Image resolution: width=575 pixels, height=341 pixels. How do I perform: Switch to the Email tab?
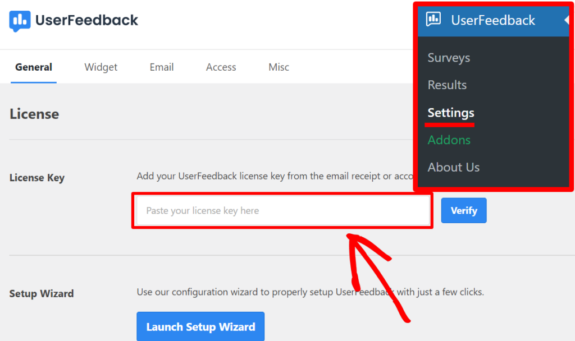point(161,67)
